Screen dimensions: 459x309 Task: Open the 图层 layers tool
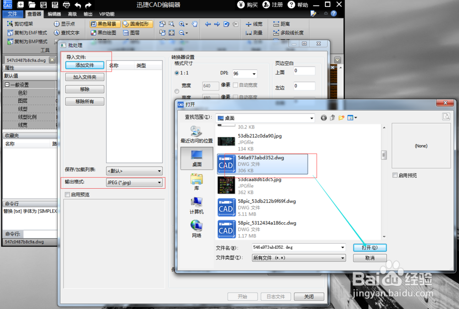(131, 33)
